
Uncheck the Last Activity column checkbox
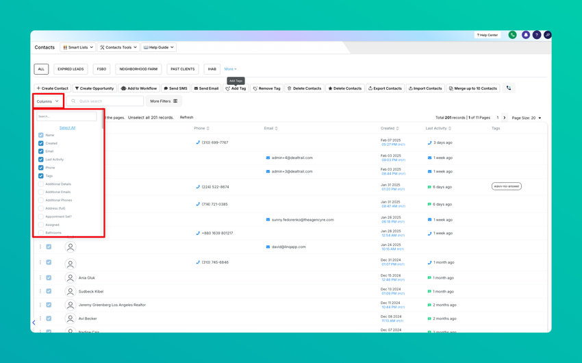[41, 160]
